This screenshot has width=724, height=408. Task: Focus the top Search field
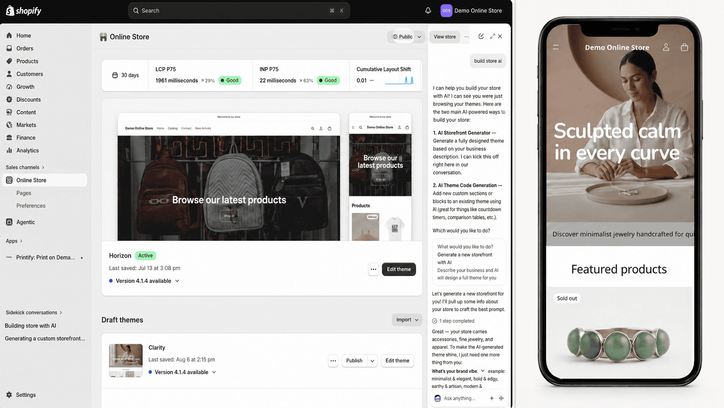(239, 10)
